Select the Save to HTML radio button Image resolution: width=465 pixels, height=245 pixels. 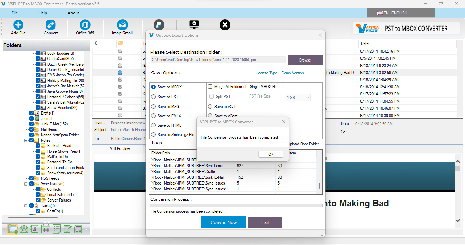pos(154,125)
